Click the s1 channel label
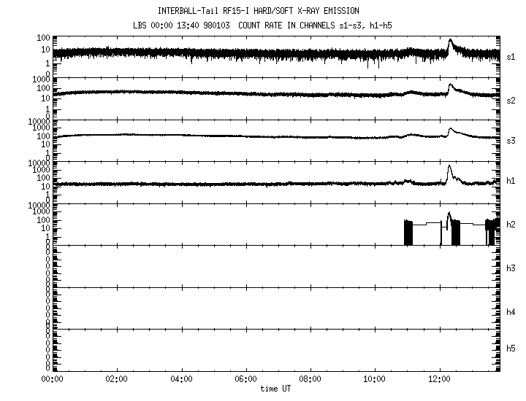 tap(511, 56)
